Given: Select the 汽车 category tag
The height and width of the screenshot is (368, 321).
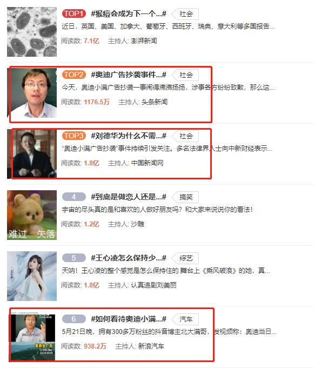Looking at the screenshot, I should pos(185,319).
